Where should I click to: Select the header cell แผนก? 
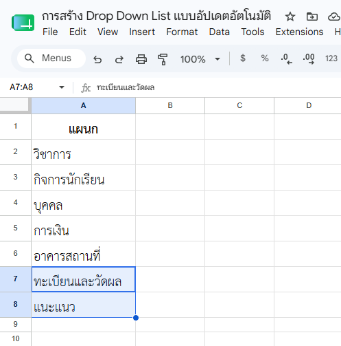click(x=84, y=127)
